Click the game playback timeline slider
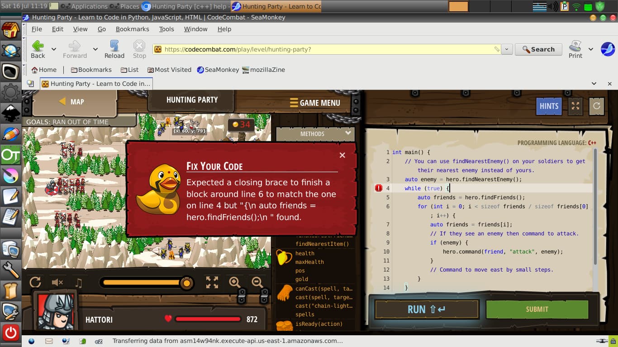The image size is (618, 347). coord(147,283)
